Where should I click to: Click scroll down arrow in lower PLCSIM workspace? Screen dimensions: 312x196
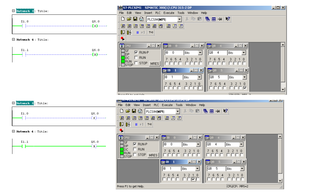(280, 181)
